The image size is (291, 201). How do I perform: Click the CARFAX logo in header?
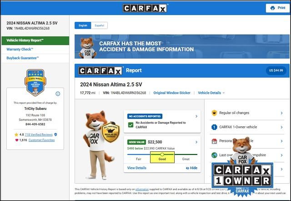[x=145, y=8]
